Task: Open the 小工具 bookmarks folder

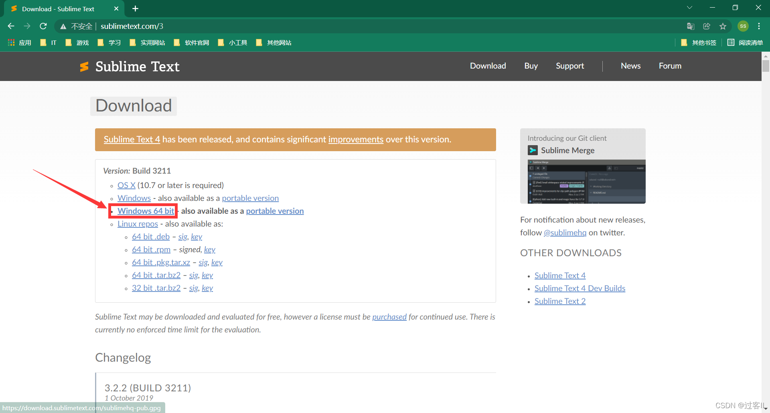Action: click(232, 43)
